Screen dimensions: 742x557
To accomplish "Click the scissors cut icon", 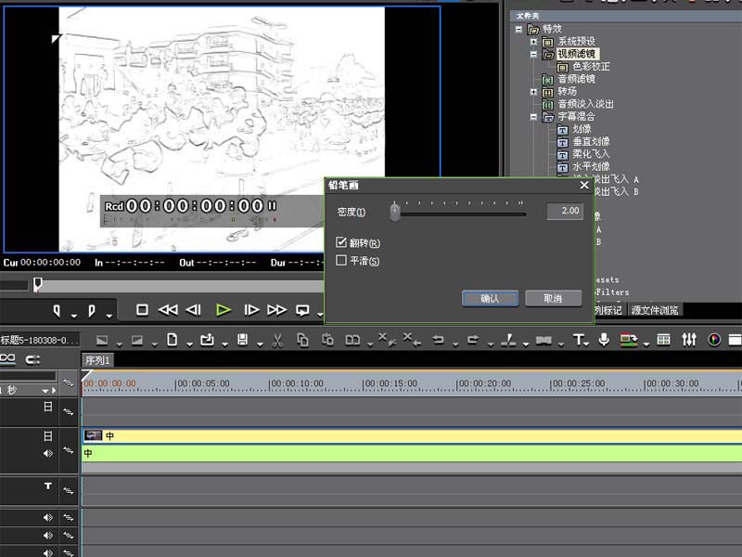I will point(276,340).
